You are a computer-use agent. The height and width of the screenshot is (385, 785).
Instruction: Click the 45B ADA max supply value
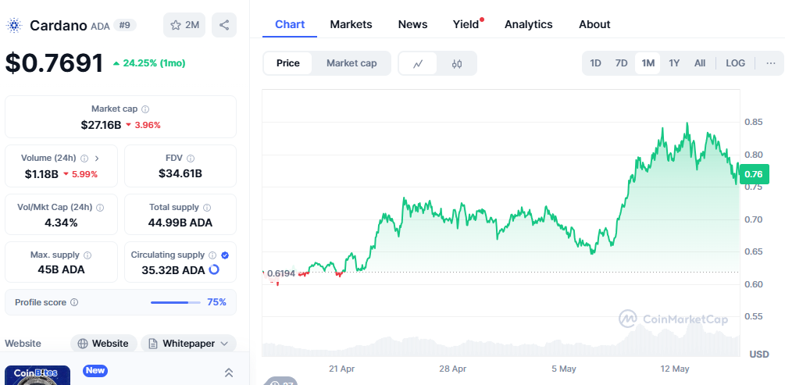(61, 270)
